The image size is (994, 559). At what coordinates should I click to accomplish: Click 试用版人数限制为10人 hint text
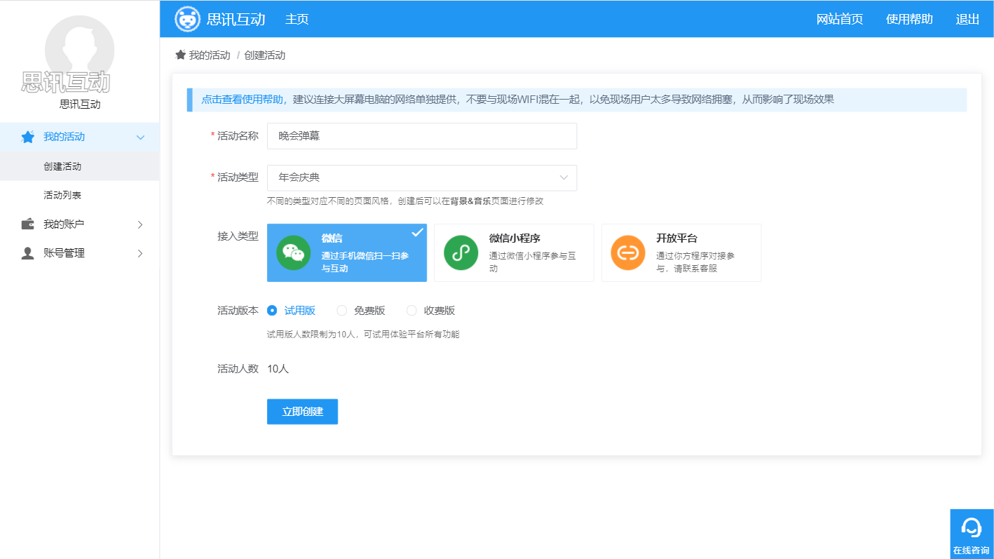pos(363,335)
